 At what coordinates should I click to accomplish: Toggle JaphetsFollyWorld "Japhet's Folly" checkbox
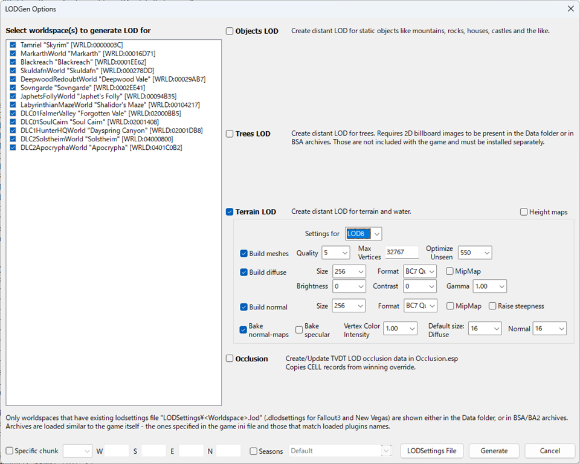pos(13,96)
